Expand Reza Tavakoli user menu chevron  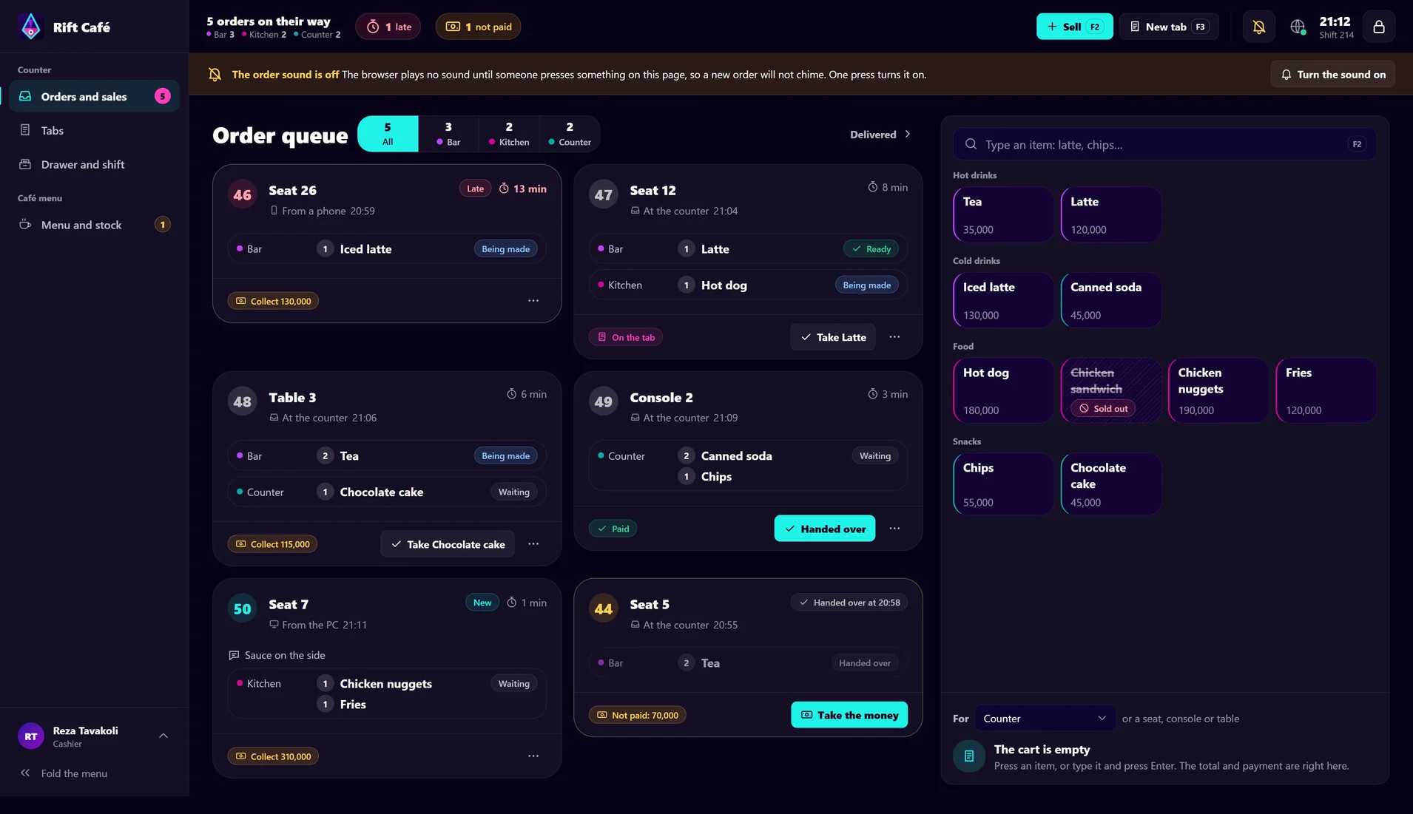coord(163,736)
